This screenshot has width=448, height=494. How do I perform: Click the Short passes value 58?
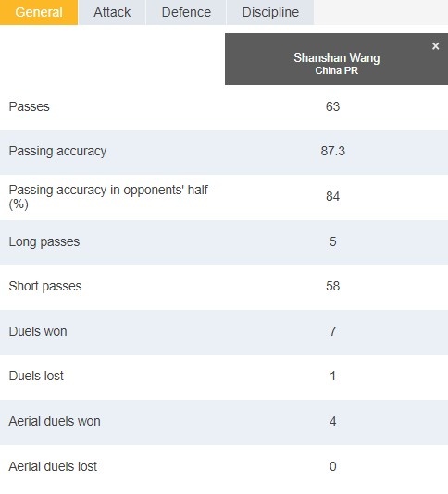(x=332, y=286)
